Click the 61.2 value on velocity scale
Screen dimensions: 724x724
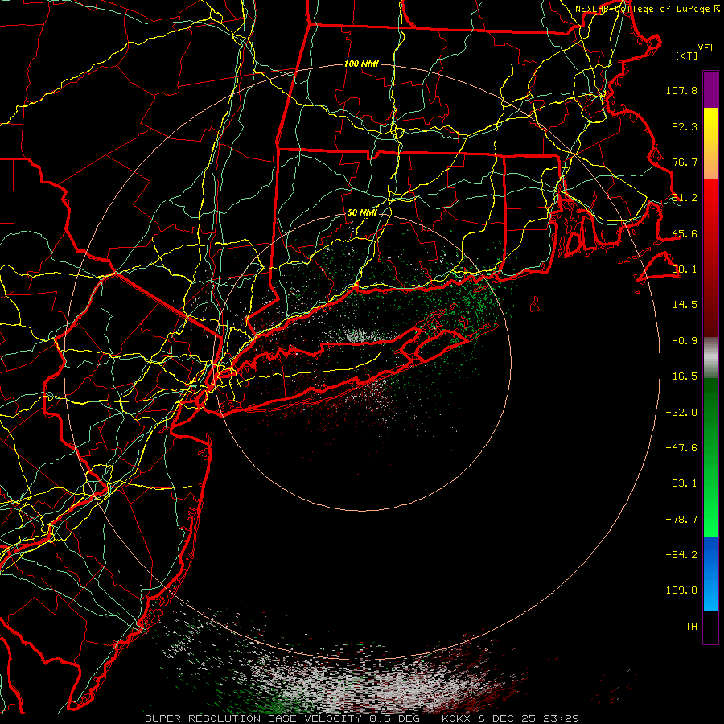[x=685, y=198]
